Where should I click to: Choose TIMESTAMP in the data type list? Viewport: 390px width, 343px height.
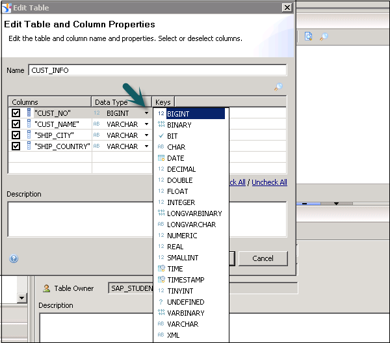click(x=185, y=280)
